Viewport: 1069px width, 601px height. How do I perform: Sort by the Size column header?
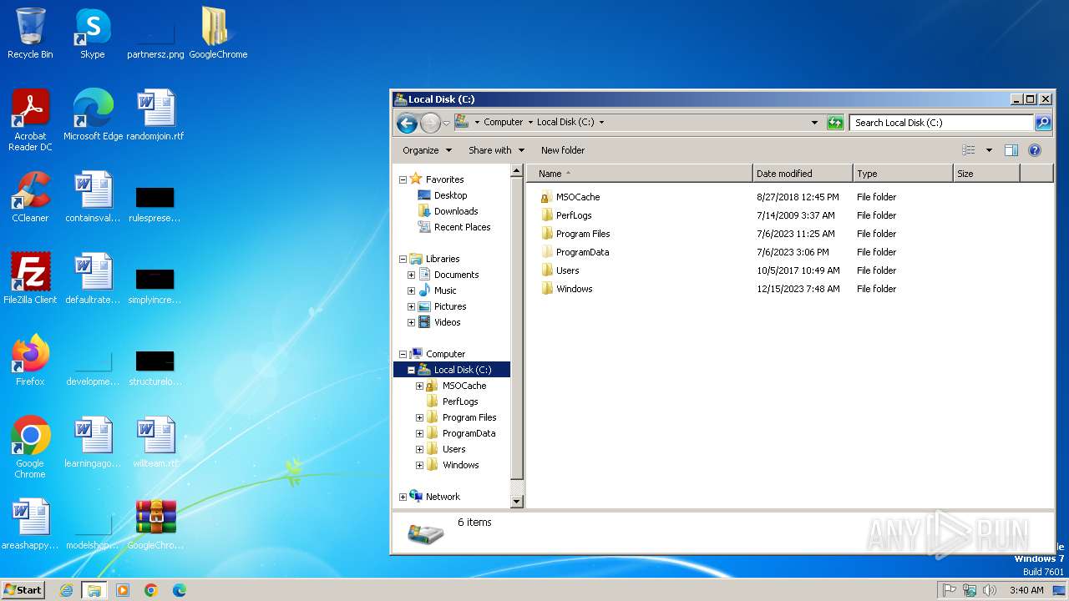tap(986, 174)
